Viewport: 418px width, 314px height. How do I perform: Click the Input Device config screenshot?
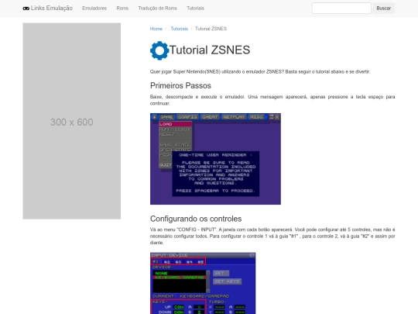pos(203,283)
